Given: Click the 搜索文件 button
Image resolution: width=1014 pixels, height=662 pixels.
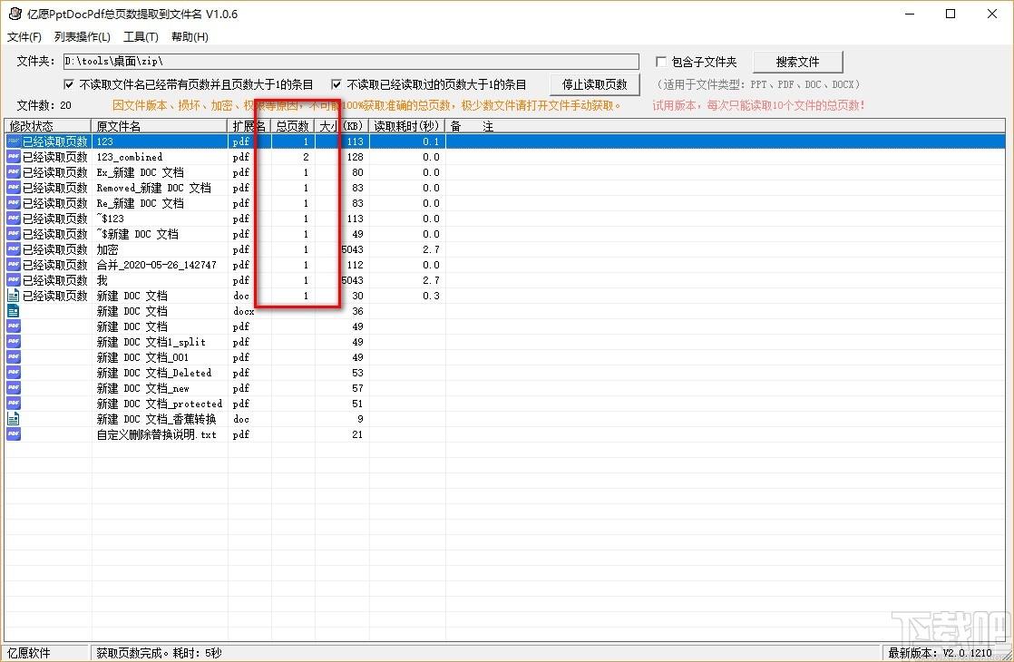Looking at the screenshot, I should (x=798, y=62).
